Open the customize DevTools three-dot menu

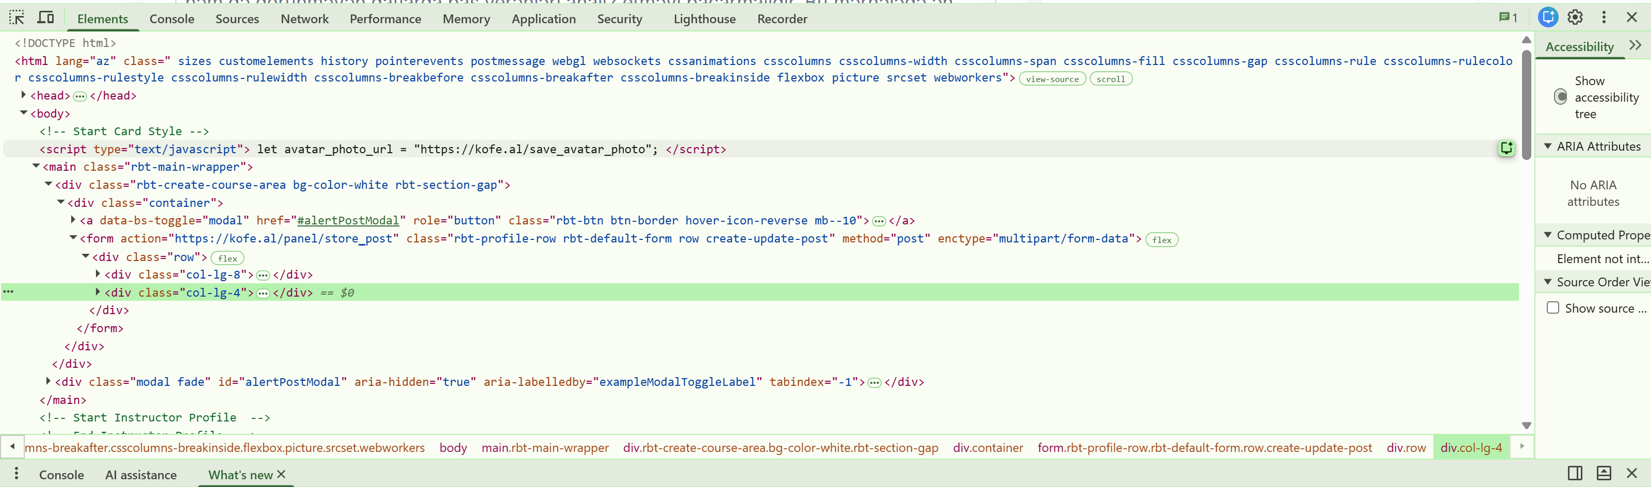point(1604,18)
